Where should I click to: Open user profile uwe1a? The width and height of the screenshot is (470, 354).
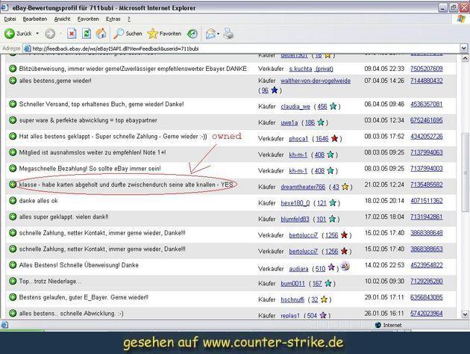(289, 122)
